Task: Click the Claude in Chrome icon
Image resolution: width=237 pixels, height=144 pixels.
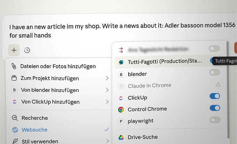Action: [121, 86]
